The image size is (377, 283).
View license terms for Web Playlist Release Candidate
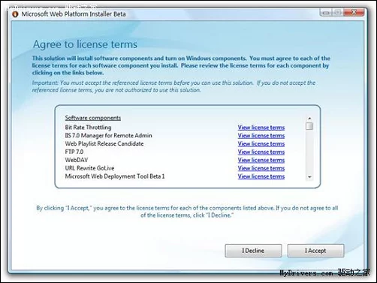[x=261, y=144]
